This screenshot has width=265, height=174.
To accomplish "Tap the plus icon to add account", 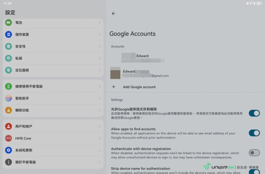I will coord(113,87).
